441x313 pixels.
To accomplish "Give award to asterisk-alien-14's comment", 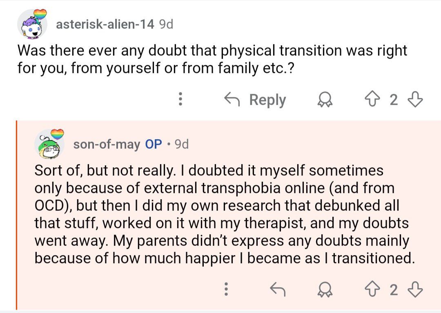I will 325,100.
